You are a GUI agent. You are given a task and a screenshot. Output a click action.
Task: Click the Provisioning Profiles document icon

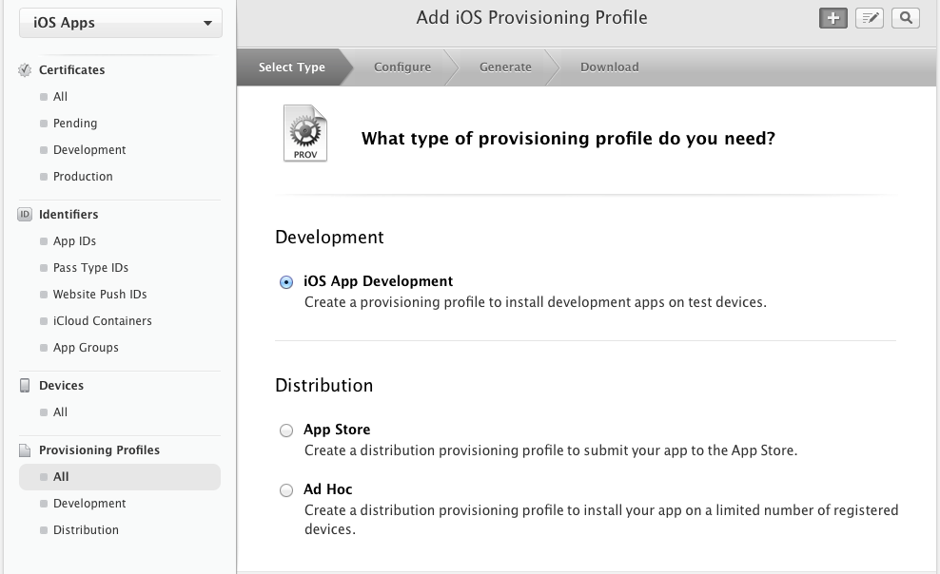[x=25, y=450]
